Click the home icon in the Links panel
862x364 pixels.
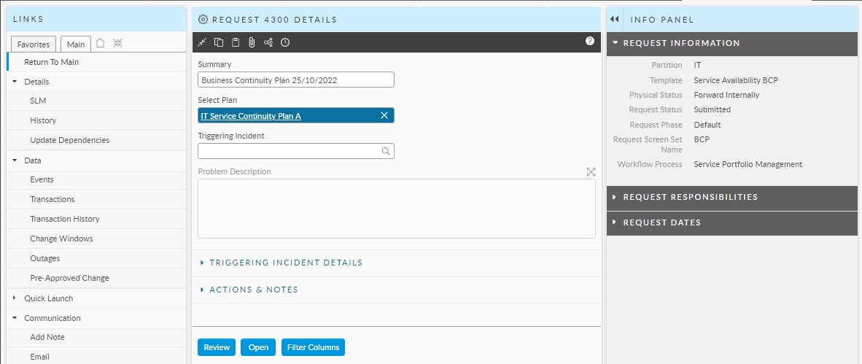pos(101,44)
